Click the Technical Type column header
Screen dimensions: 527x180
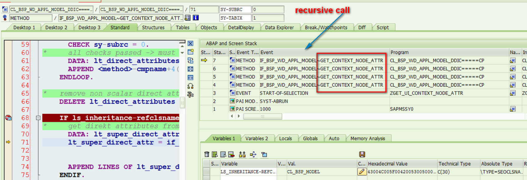pyautogui.click(x=458, y=164)
